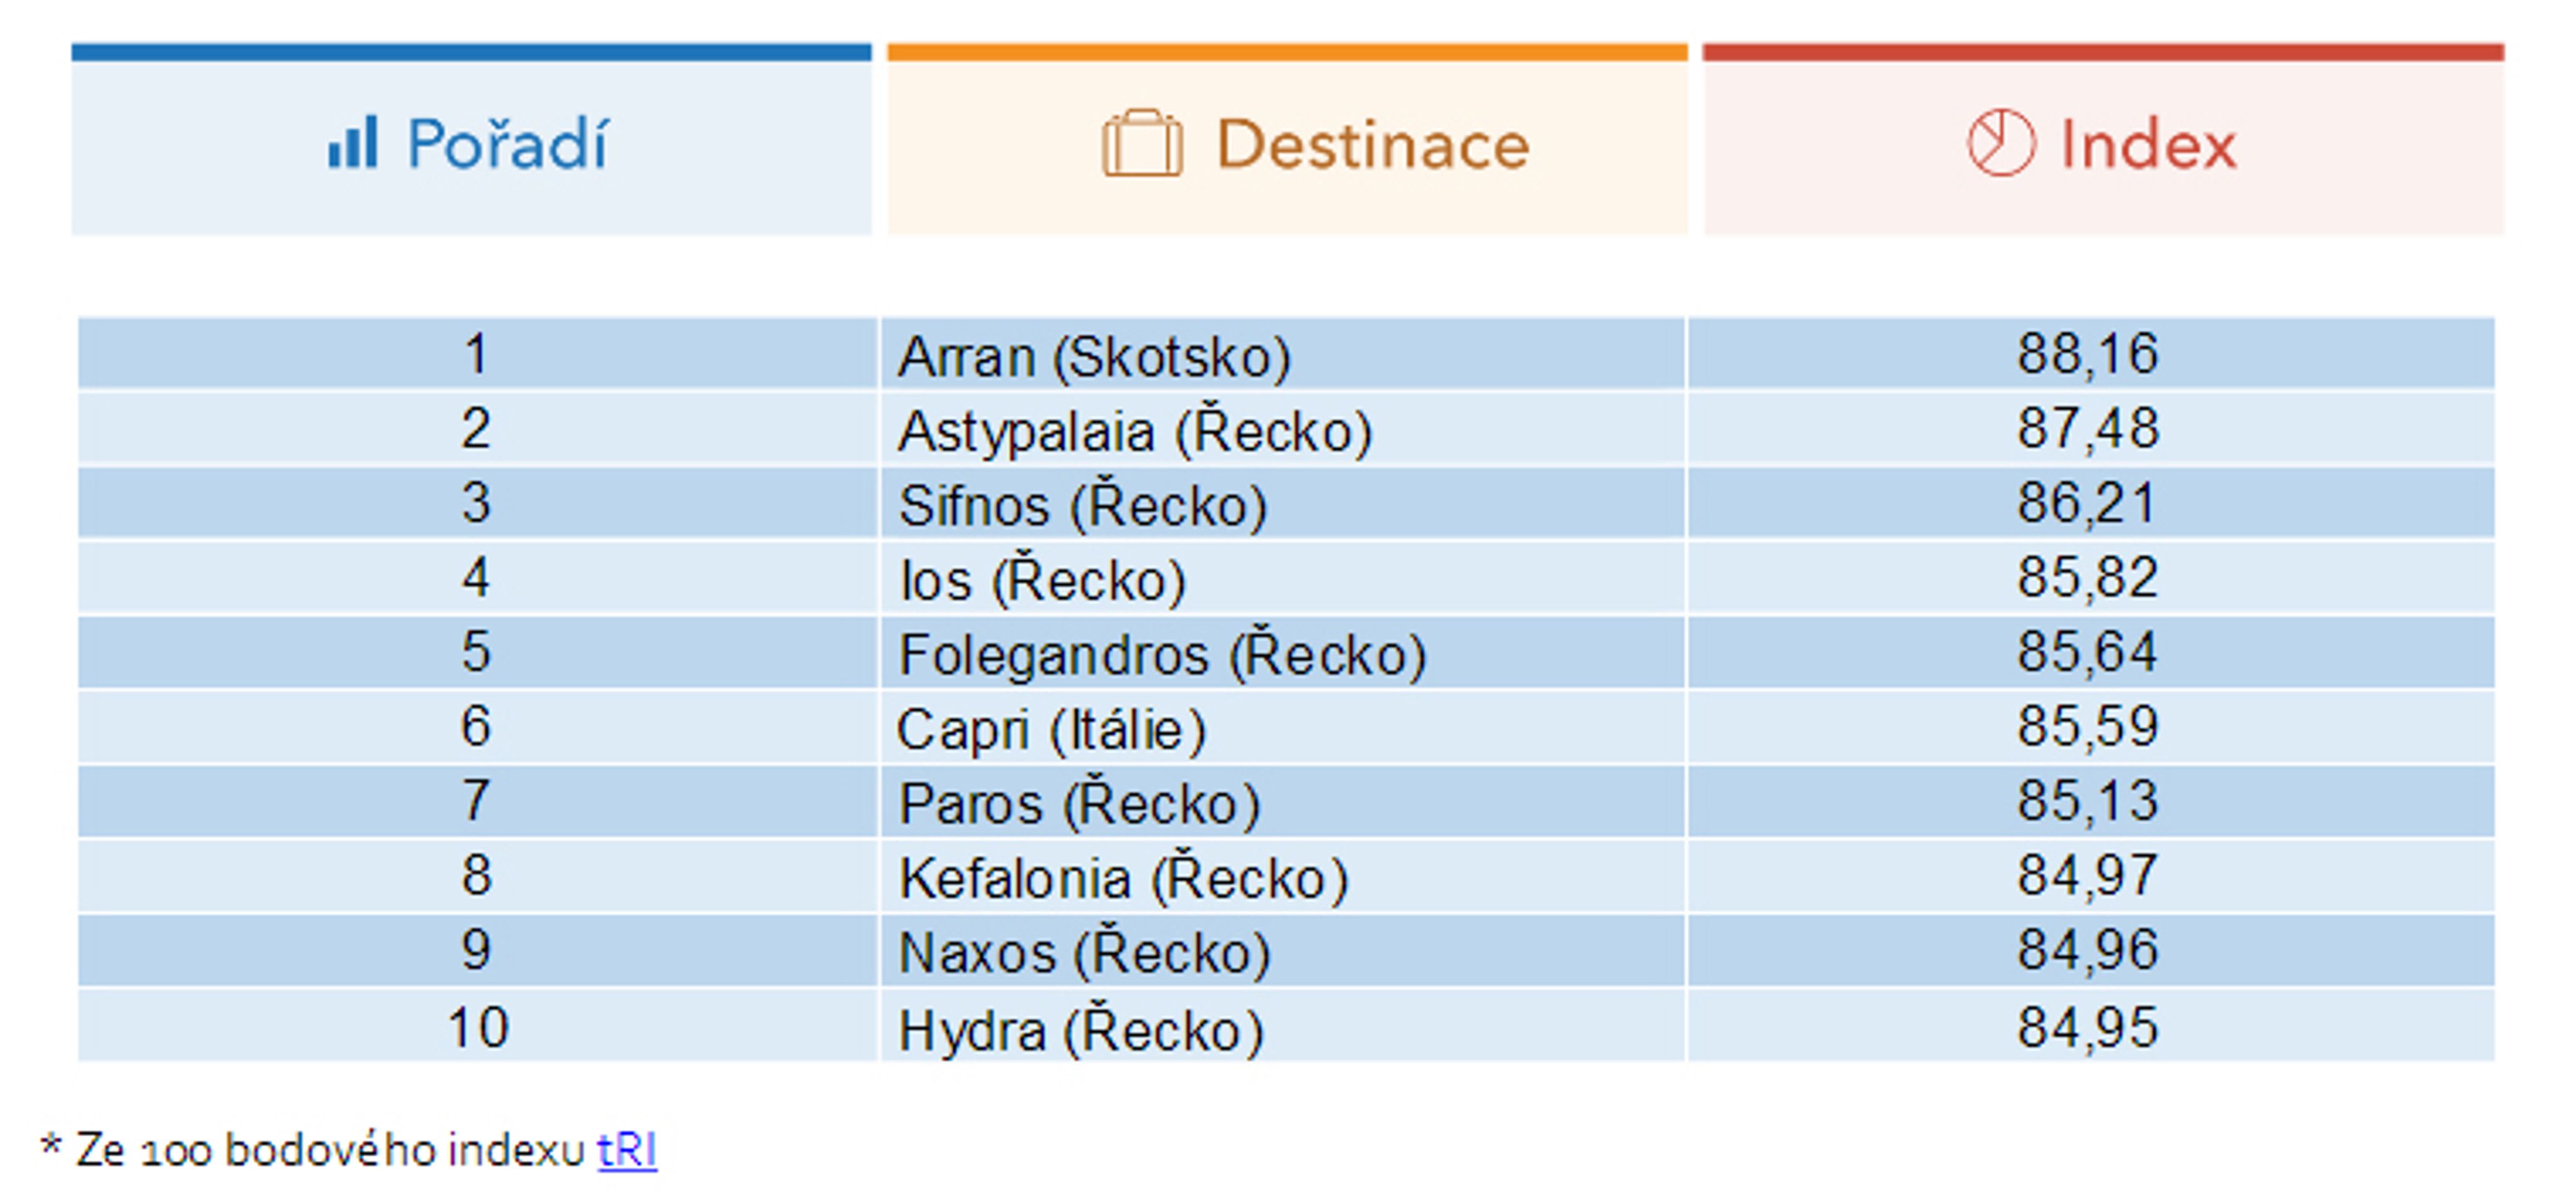Image resolution: width=2576 pixels, height=1199 pixels.
Task: Click the Astypalaia (Řecko) destination cell
Action: tap(1283, 428)
